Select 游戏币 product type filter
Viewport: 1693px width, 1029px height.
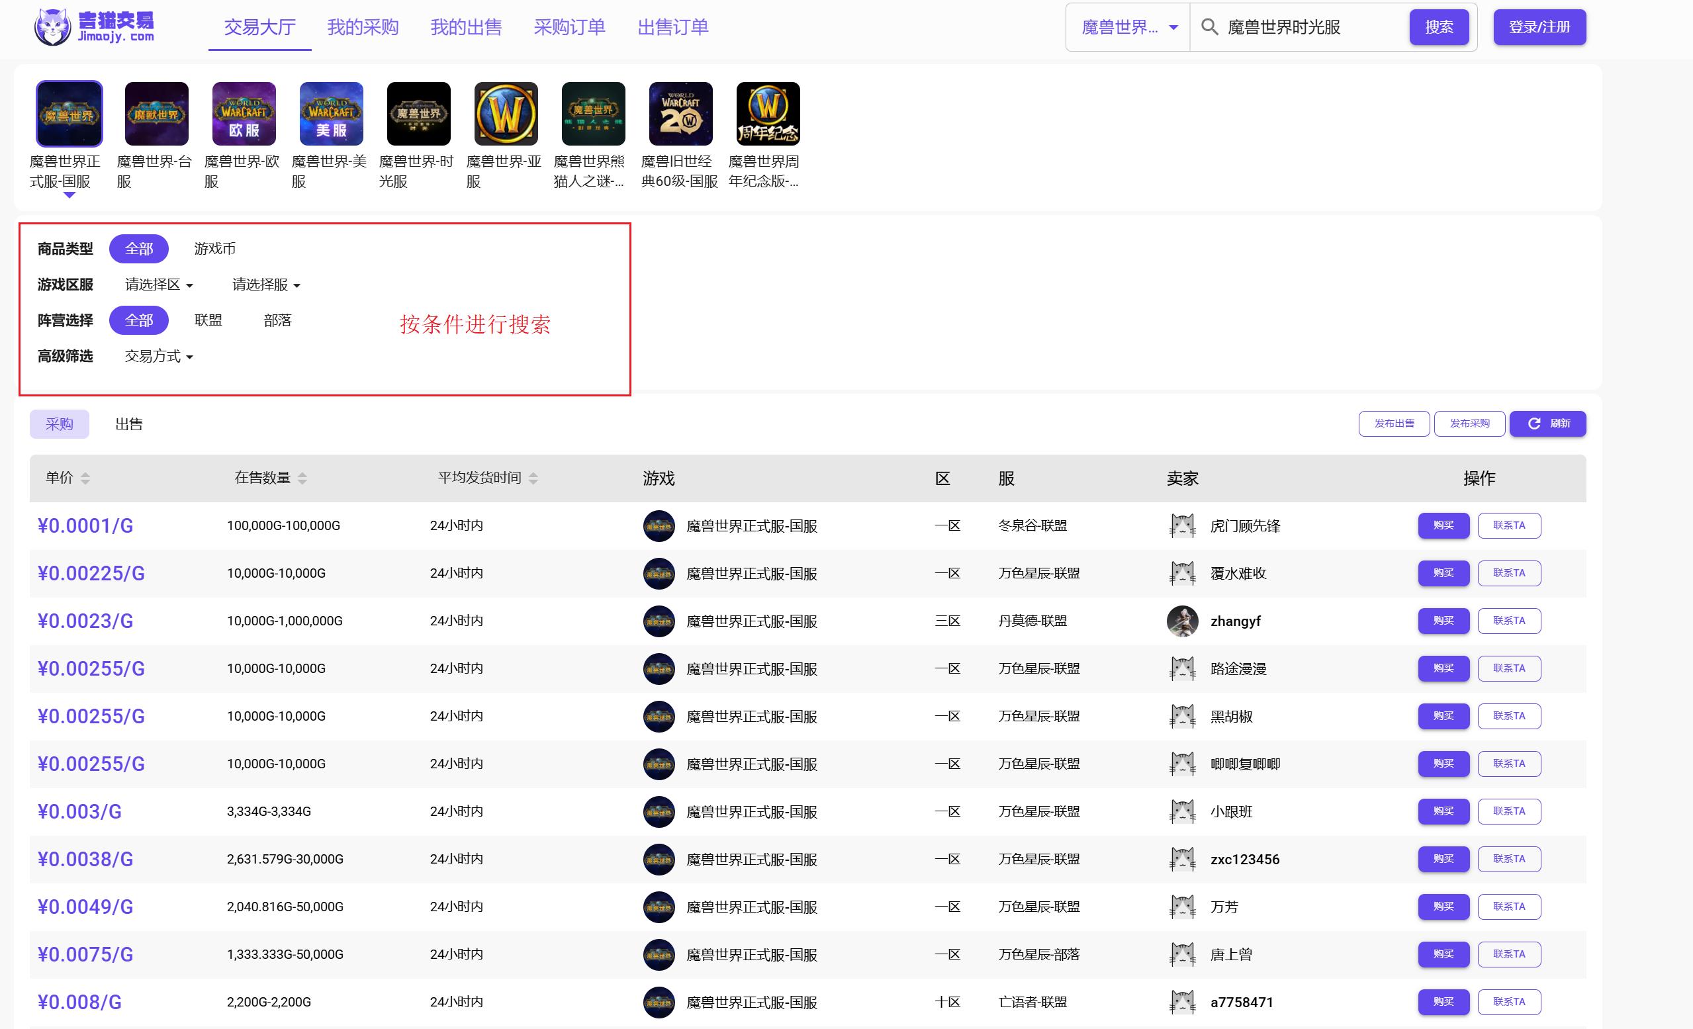click(x=214, y=249)
